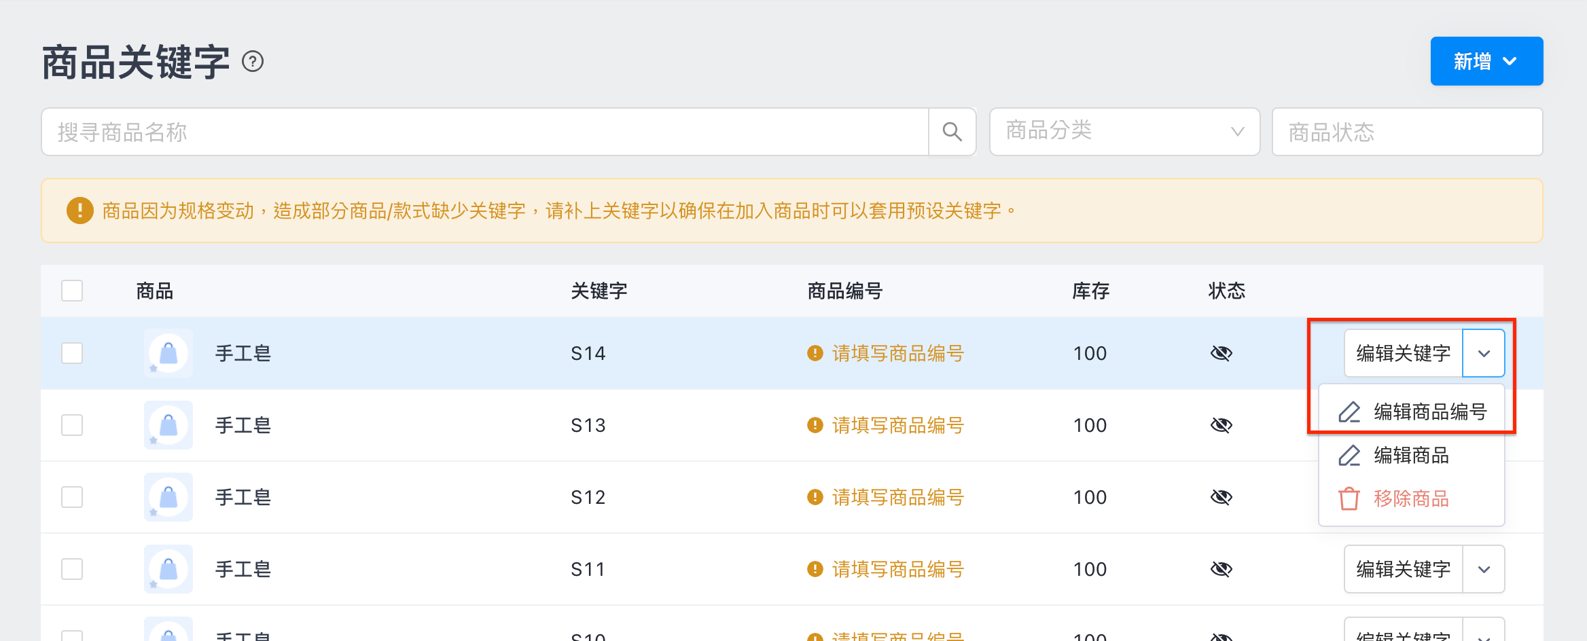Toggle the hidden-eye status icon for S12
1587x641 pixels.
(x=1221, y=497)
